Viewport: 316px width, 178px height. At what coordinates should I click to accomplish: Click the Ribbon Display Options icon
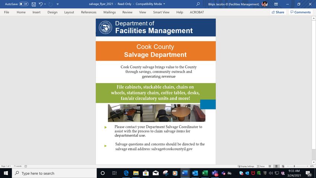point(276,4)
